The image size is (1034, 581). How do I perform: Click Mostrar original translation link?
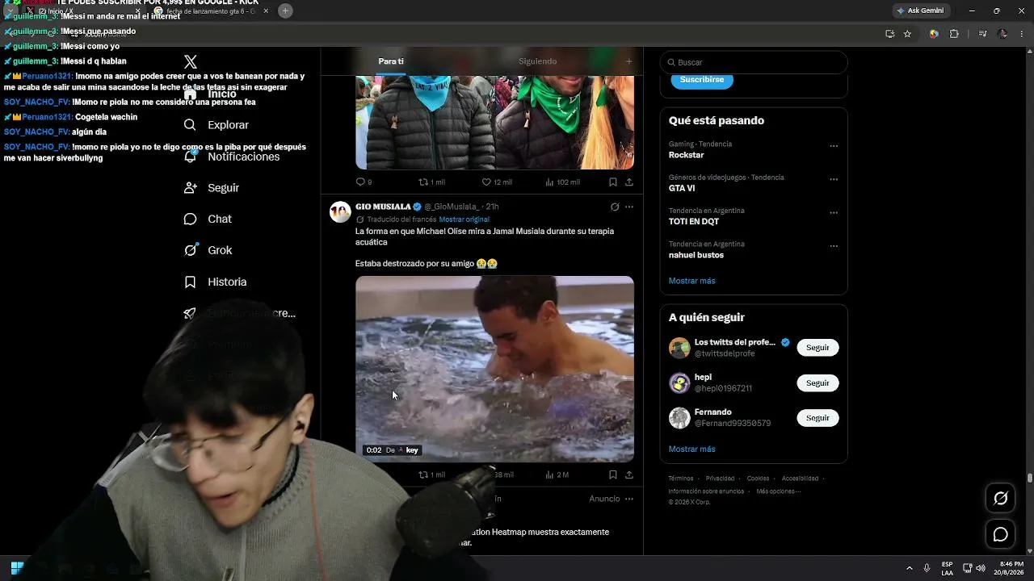(x=464, y=219)
